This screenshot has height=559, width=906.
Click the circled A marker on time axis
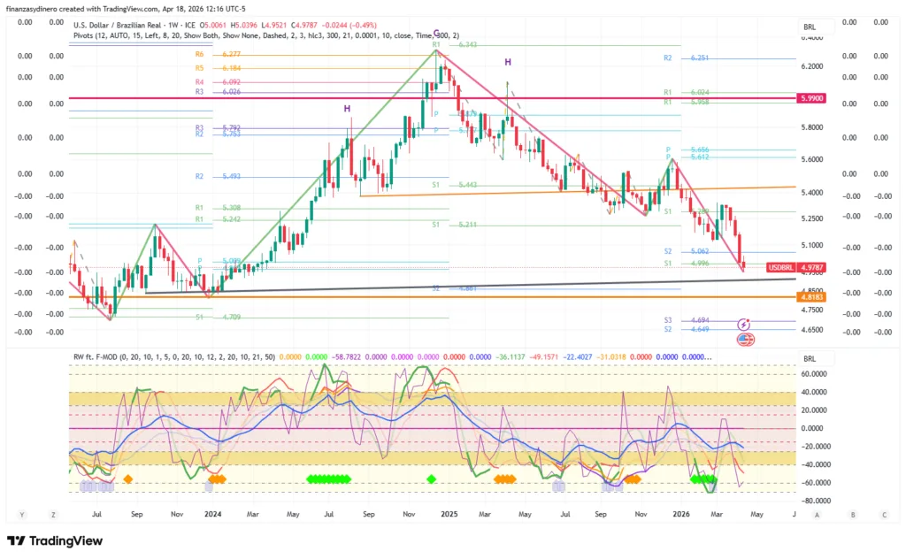point(817,514)
